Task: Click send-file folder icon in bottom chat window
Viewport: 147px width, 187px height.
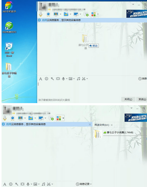Action: coord(31,118)
